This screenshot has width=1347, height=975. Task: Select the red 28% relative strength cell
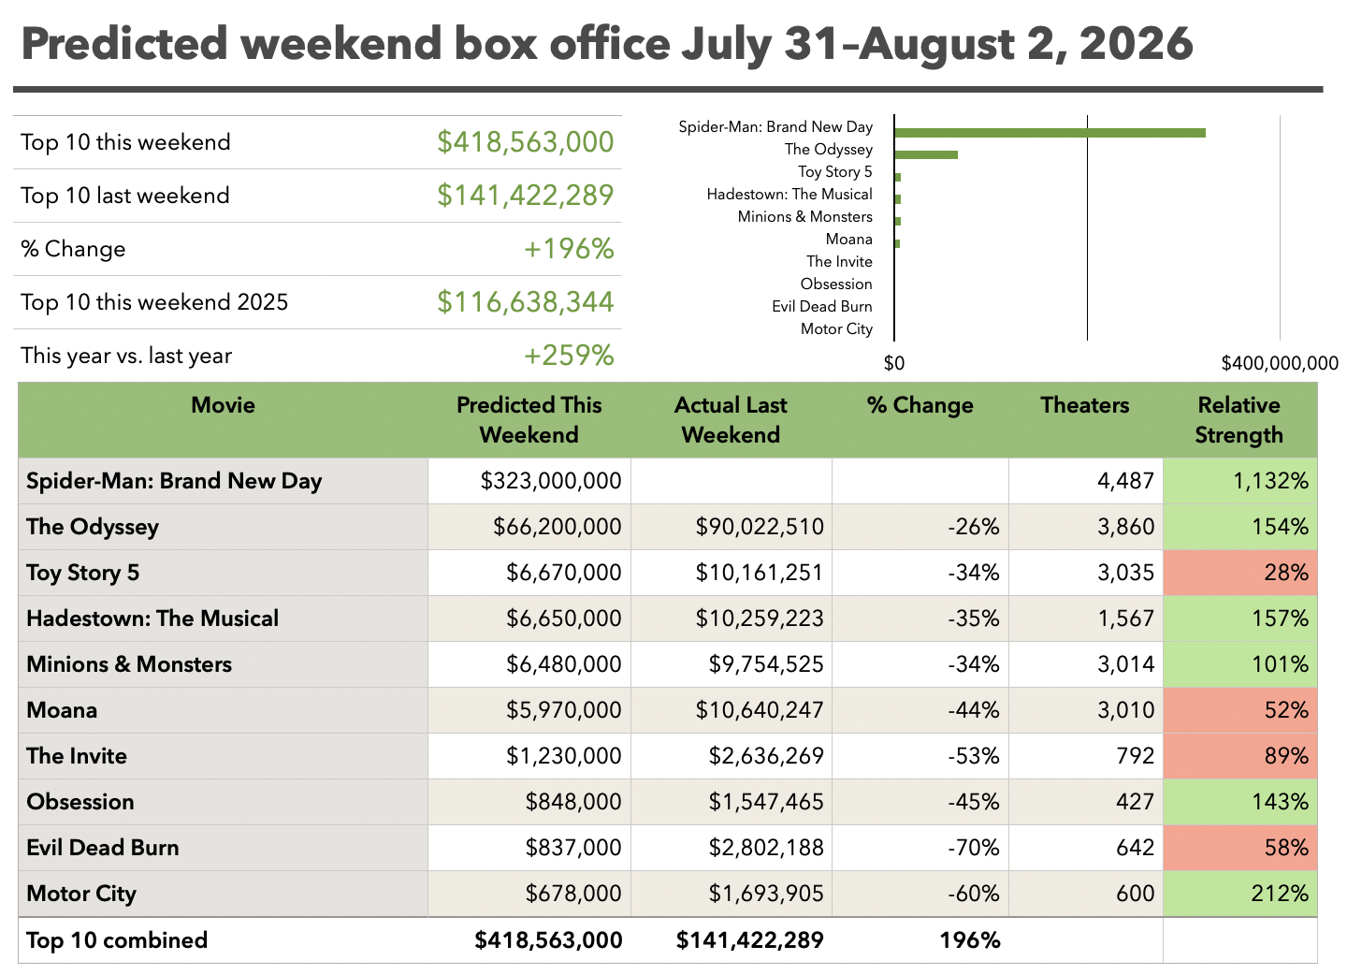click(1240, 573)
